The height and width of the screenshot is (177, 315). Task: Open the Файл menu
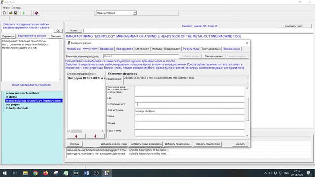(x=6, y=8)
